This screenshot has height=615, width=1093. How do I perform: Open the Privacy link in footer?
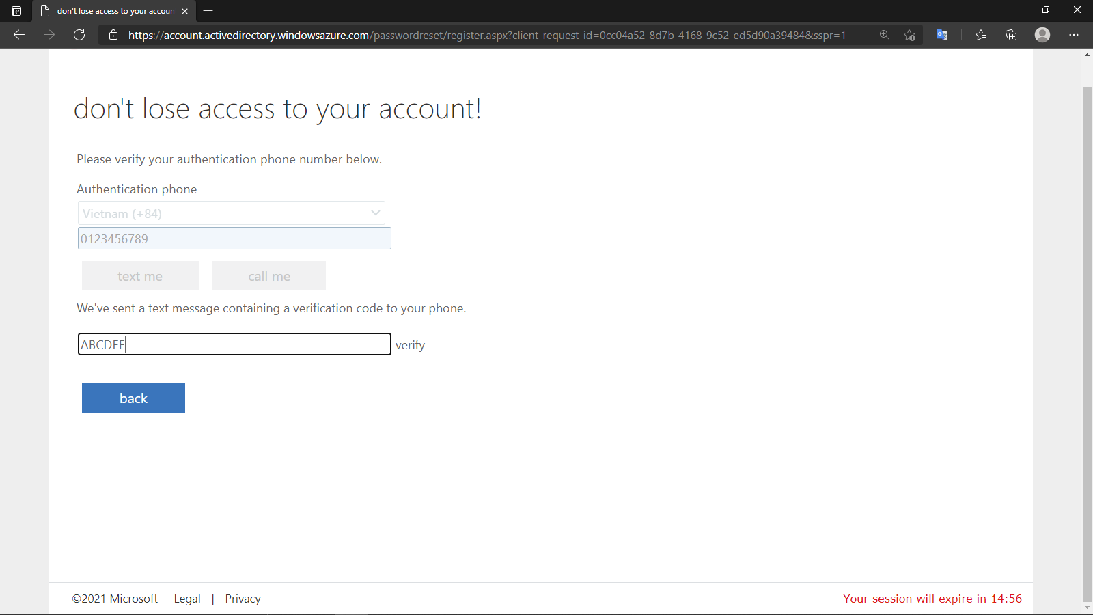tap(243, 599)
